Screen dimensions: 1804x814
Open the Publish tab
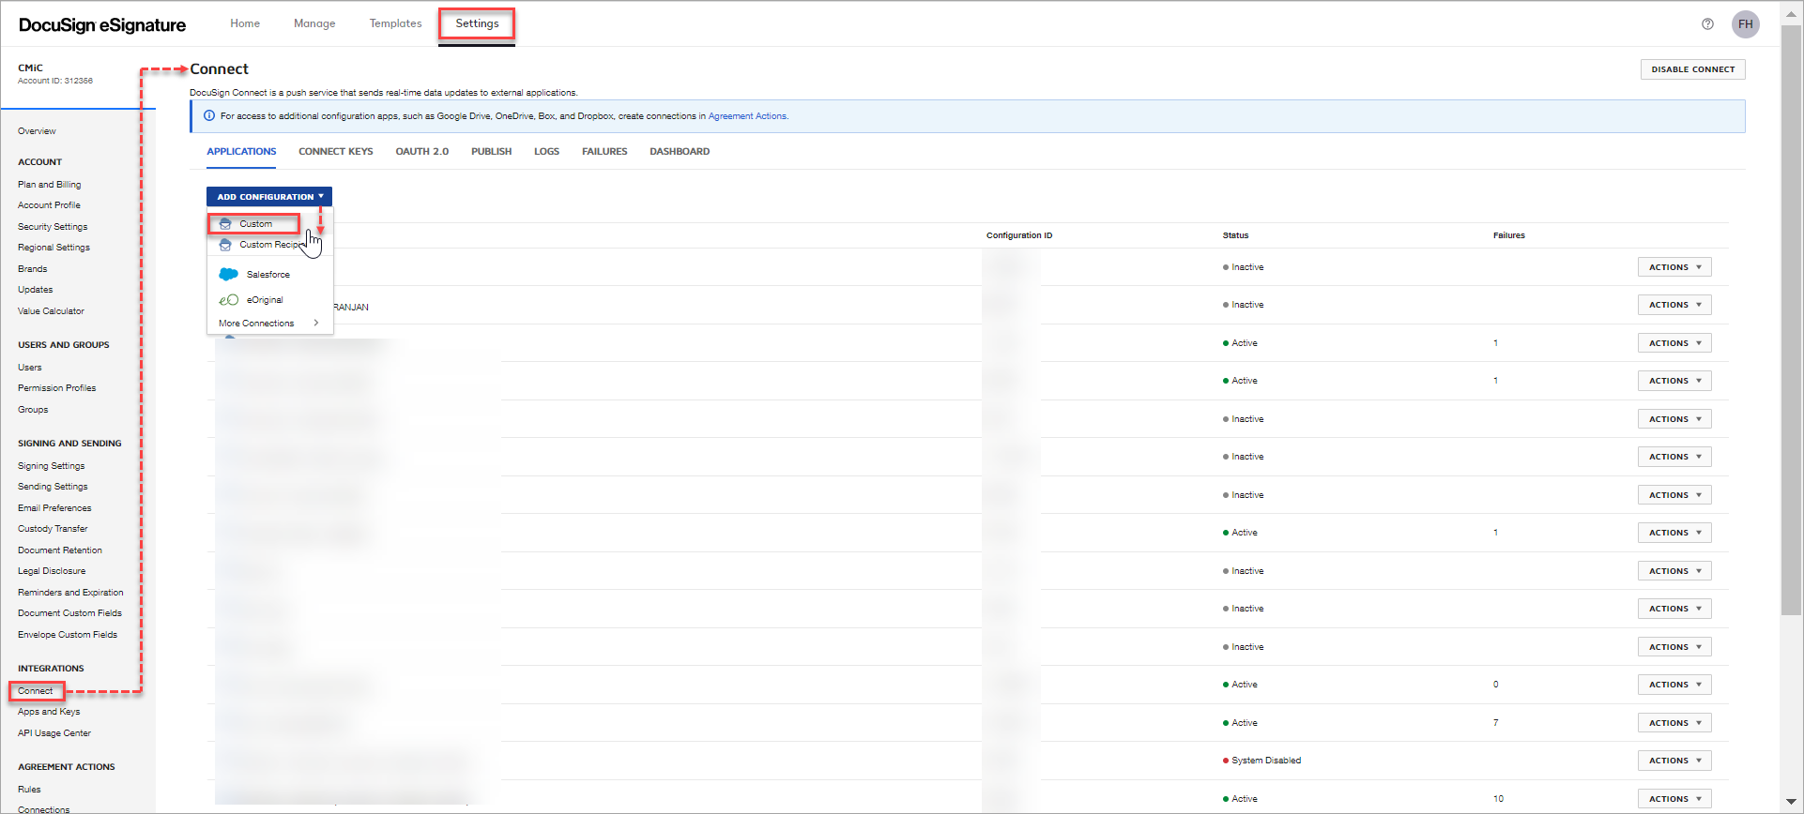(x=492, y=152)
